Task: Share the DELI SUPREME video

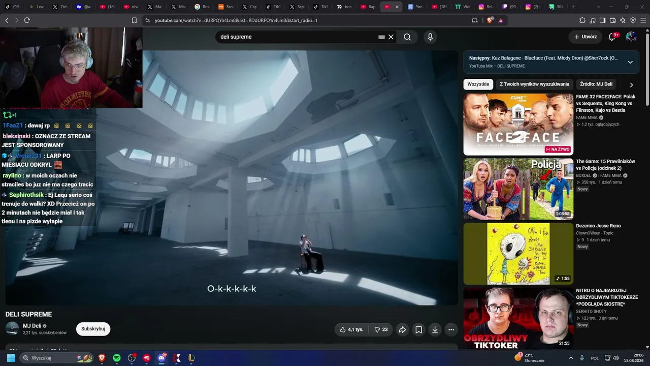Action: click(x=402, y=329)
